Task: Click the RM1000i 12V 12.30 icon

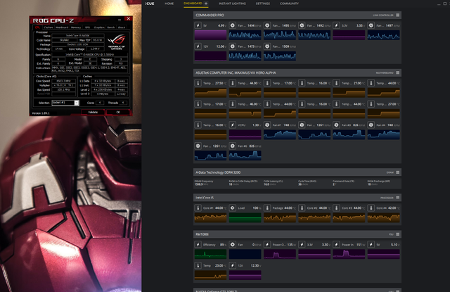Action: [233, 265]
